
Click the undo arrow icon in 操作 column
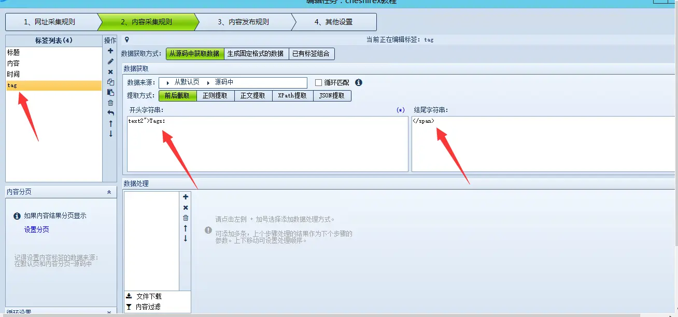click(x=110, y=113)
